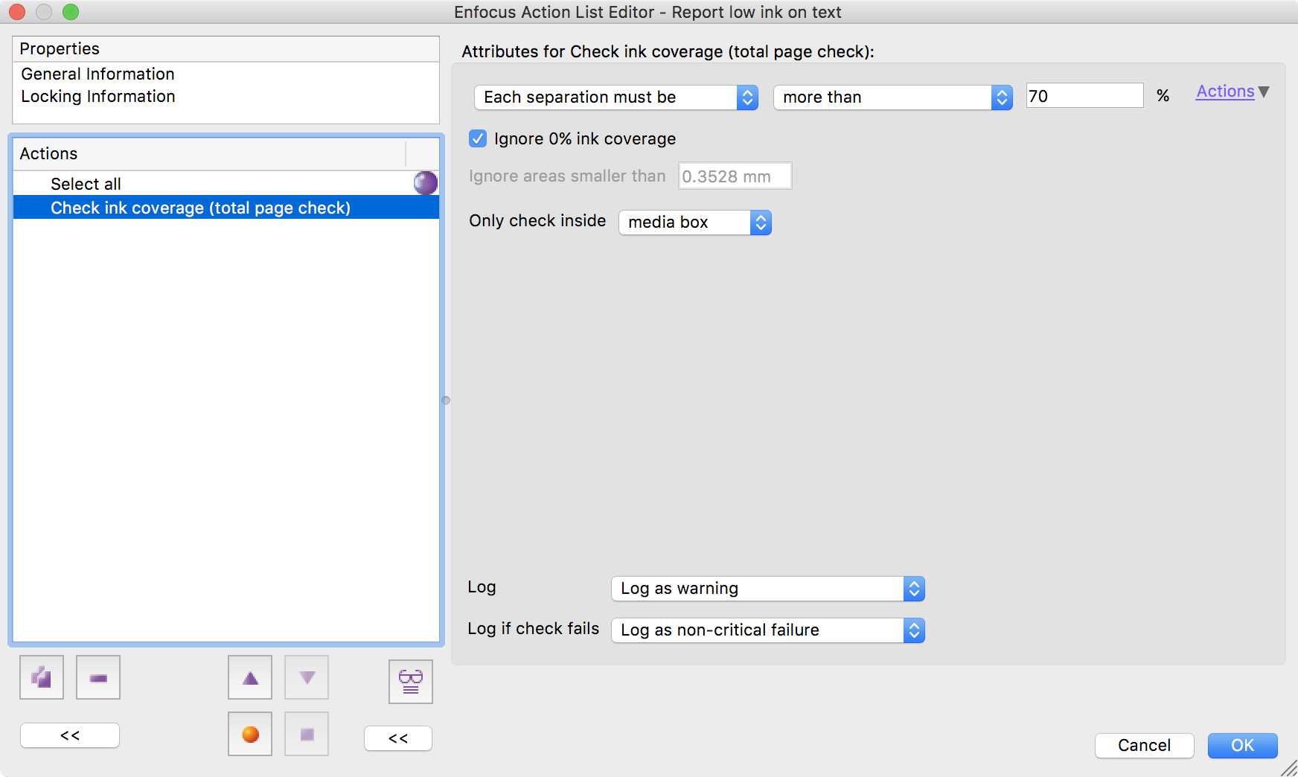Click the duplicate action icon
The width and height of the screenshot is (1298, 777).
click(42, 677)
